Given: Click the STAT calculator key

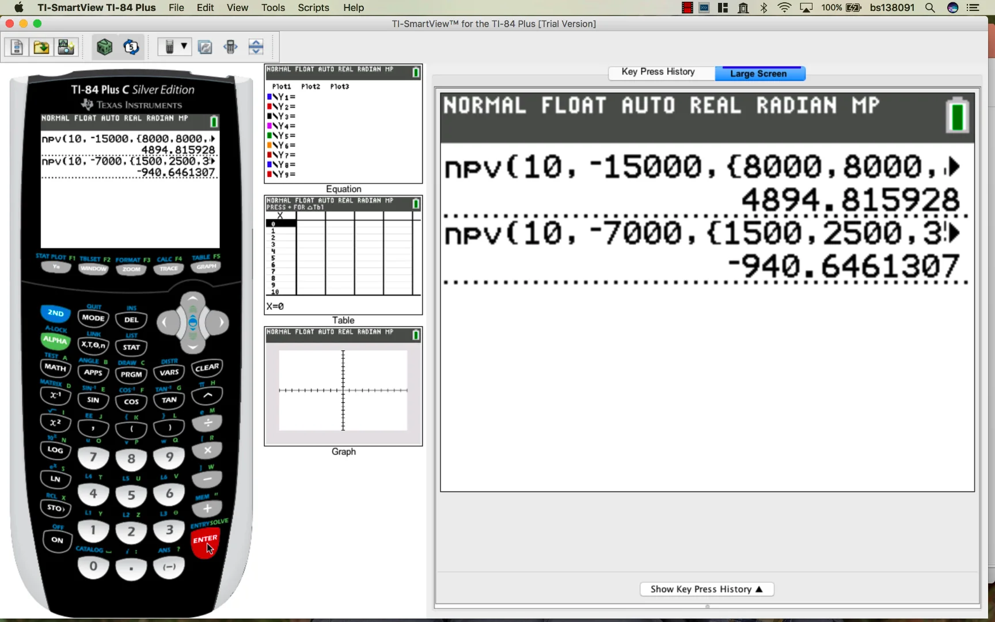Looking at the screenshot, I should pyautogui.click(x=131, y=347).
